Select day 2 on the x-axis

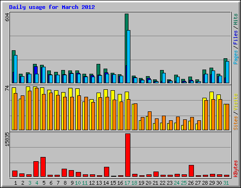pyautogui.click(x=23, y=183)
